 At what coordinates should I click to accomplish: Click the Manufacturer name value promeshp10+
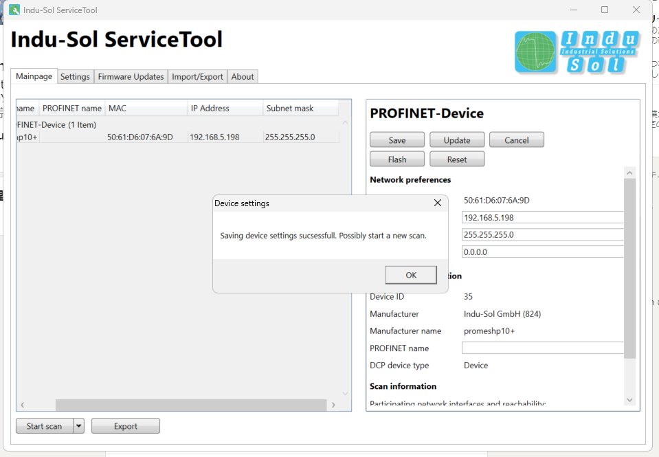pyautogui.click(x=489, y=331)
